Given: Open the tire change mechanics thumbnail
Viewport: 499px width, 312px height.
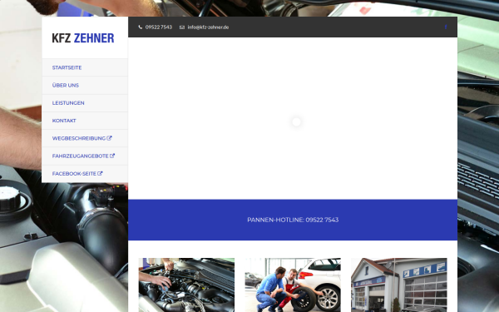Looking at the screenshot, I should (293, 285).
